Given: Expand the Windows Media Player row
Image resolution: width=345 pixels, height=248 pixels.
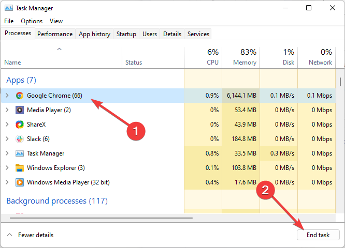Looking at the screenshot, I should click(7, 182).
